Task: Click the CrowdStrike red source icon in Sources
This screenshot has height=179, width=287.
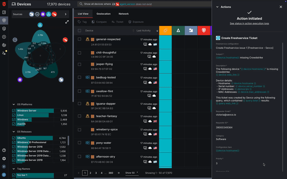Action: pyautogui.click(x=54, y=14)
